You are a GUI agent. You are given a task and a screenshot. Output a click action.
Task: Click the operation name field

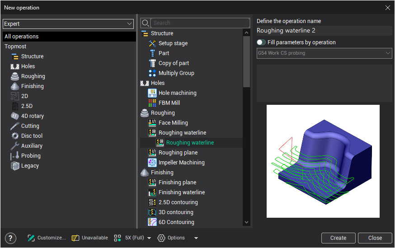coord(324,31)
